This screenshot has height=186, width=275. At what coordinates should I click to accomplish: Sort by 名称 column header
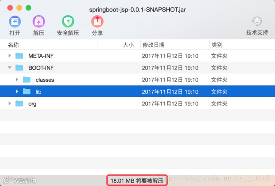[13, 45]
